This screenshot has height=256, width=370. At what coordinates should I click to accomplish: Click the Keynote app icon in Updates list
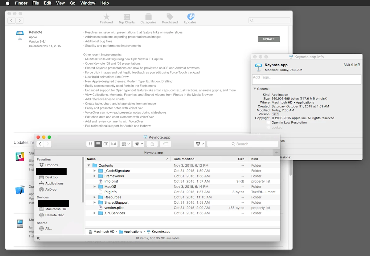coord(20,35)
